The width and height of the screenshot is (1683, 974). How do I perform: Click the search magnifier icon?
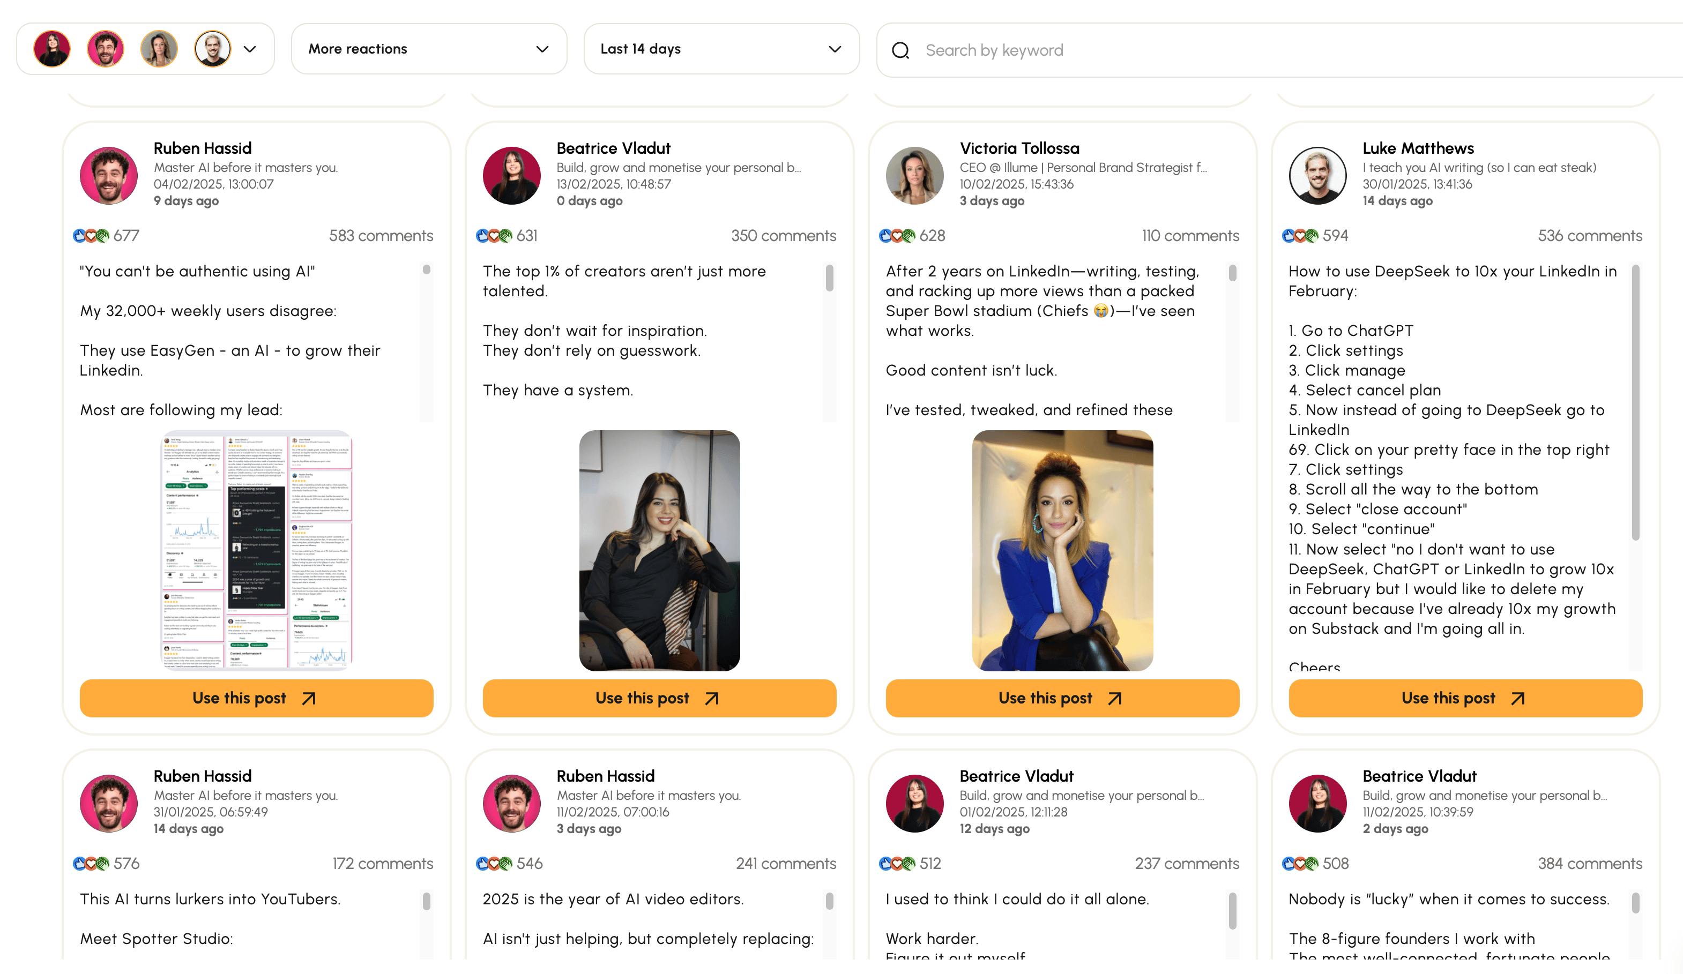coord(901,49)
